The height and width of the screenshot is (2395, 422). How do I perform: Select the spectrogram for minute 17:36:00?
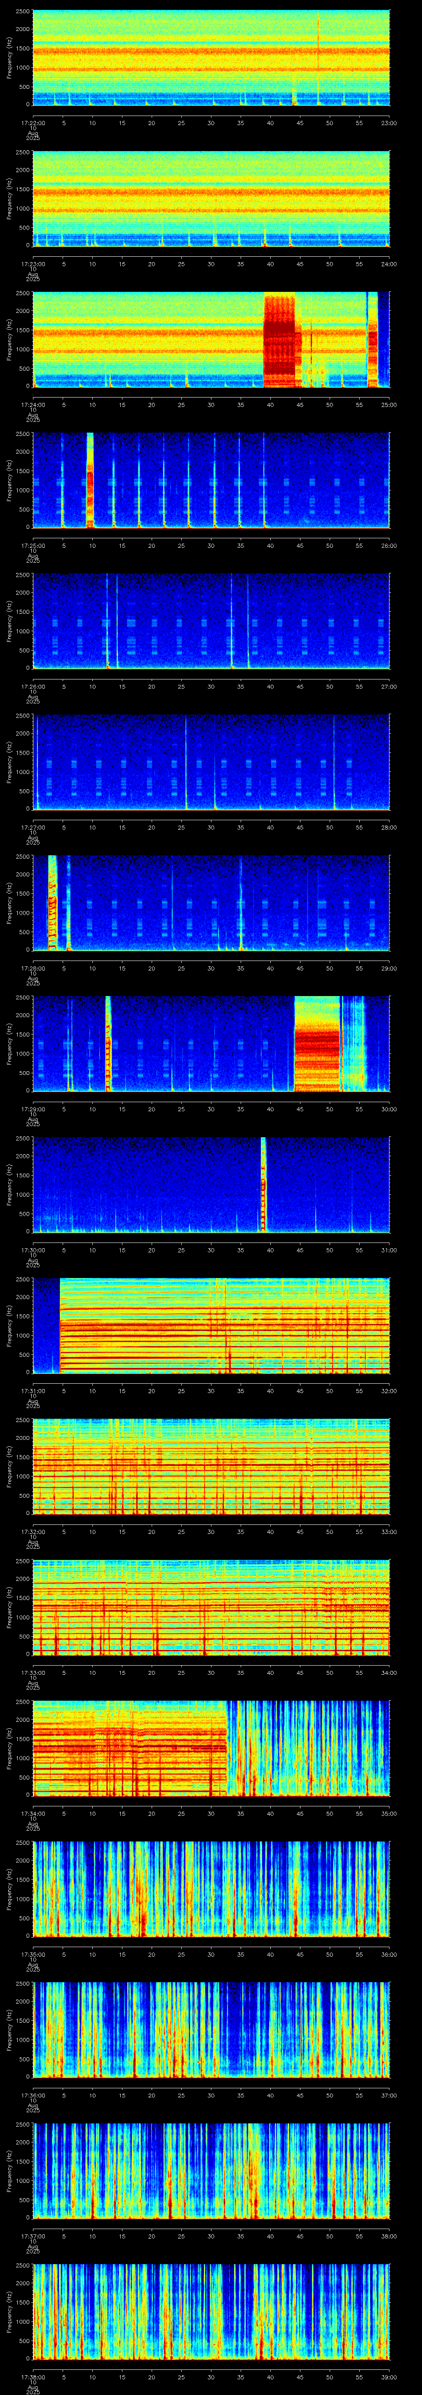point(211,2030)
